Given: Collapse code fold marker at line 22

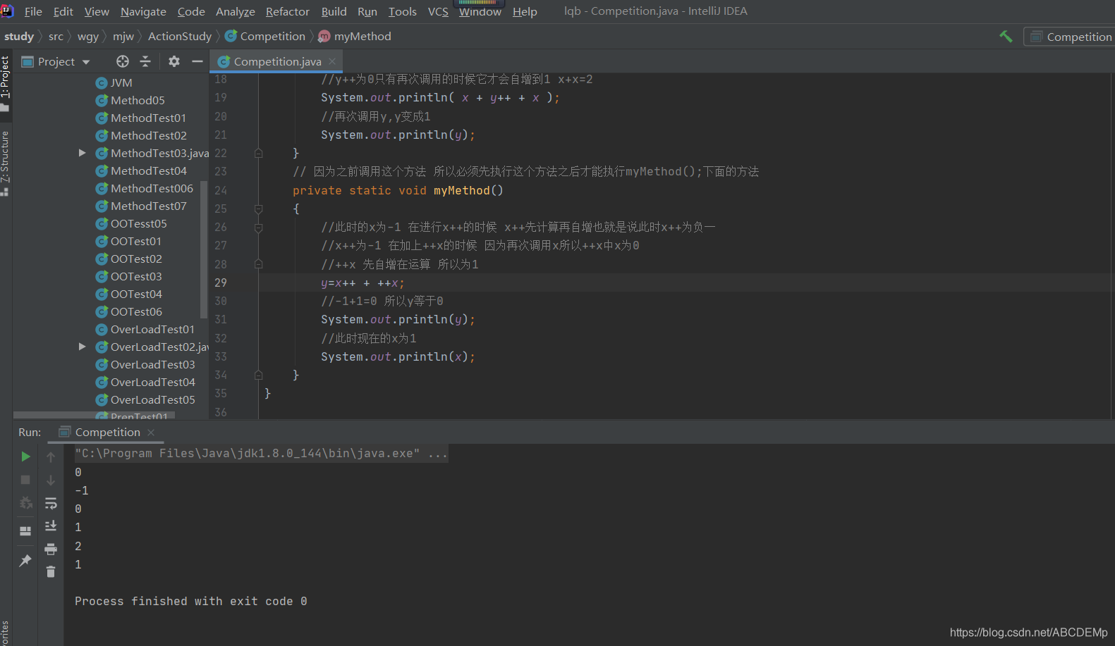Looking at the screenshot, I should 258,153.
